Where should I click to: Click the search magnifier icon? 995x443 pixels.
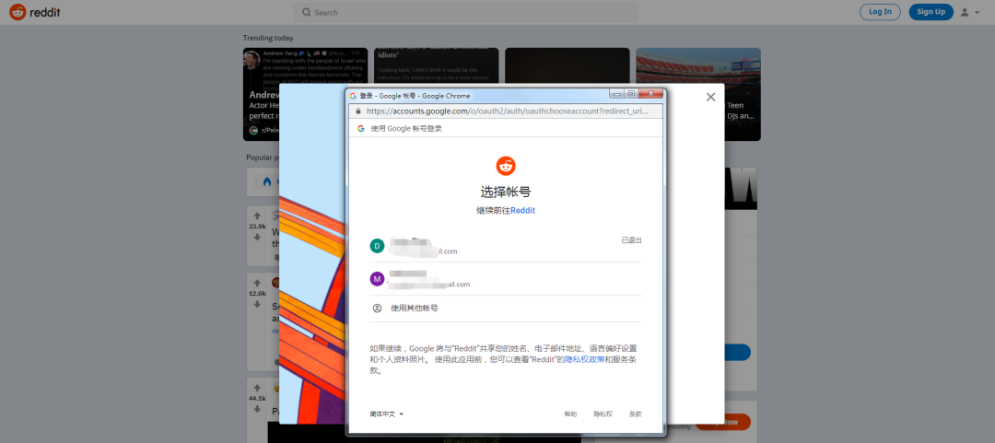tap(307, 13)
